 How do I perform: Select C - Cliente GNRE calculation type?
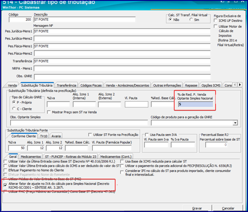[x=14, y=108]
